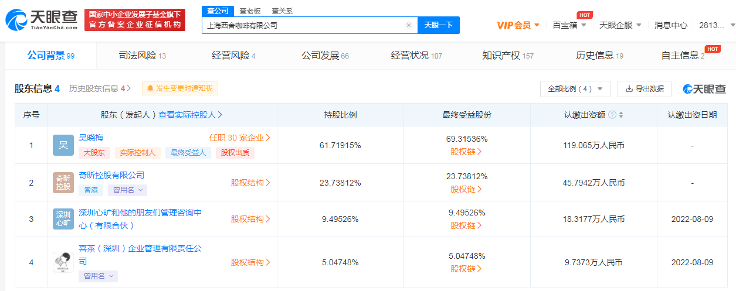Switch to 自主信息 tab
This screenshot has width=736, height=291.
[683, 56]
